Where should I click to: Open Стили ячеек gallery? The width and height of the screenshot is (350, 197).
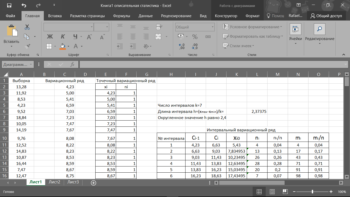point(238,46)
